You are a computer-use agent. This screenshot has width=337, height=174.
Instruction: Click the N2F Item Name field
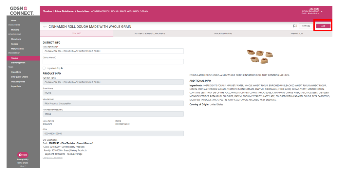click(113, 82)
